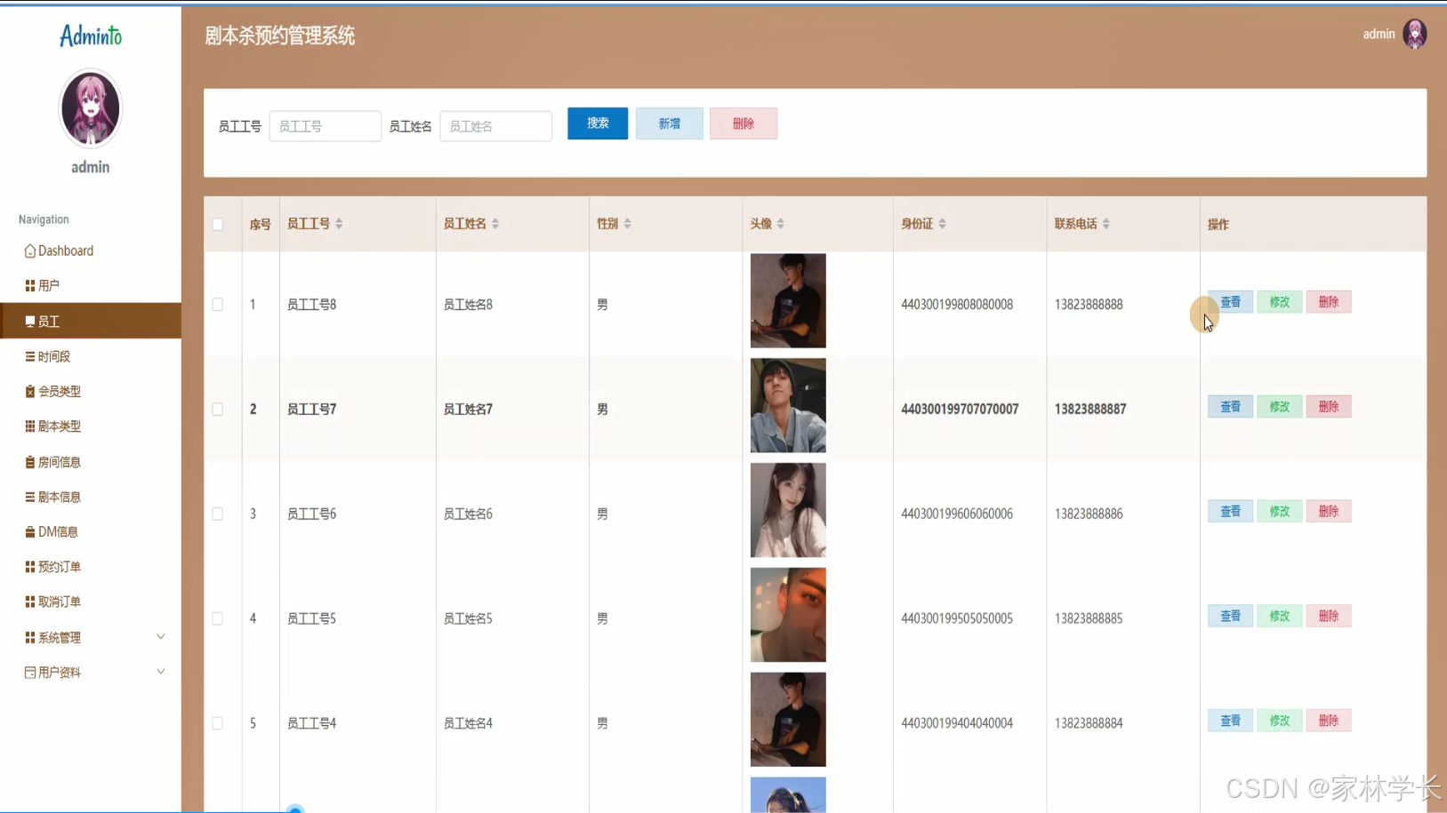Expand the 系统管理 submenu chevron
The image size is (1447, 813).
[x=161, y=637]
